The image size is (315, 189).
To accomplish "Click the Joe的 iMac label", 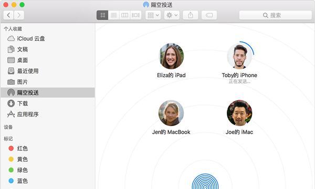I will pyautogui.click(x=239, y=132).
